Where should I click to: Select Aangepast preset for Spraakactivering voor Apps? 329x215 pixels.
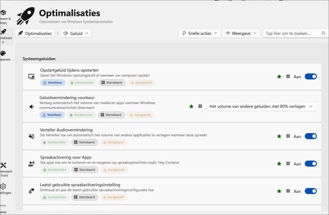(x=114, y=170)
